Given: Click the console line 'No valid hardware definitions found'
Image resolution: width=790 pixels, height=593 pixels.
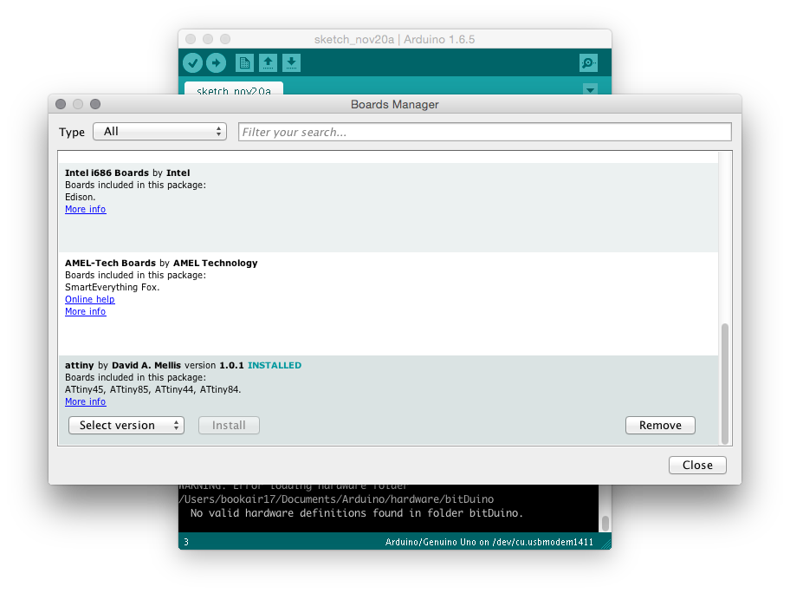Looking at the screenshot, I should pyautogui.click(x=357, y=513).
